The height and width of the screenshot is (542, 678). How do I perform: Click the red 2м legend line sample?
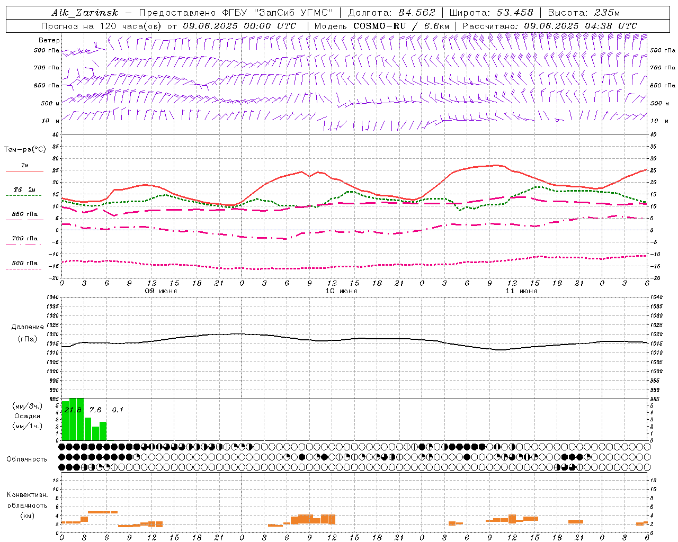tap(24, 171)
